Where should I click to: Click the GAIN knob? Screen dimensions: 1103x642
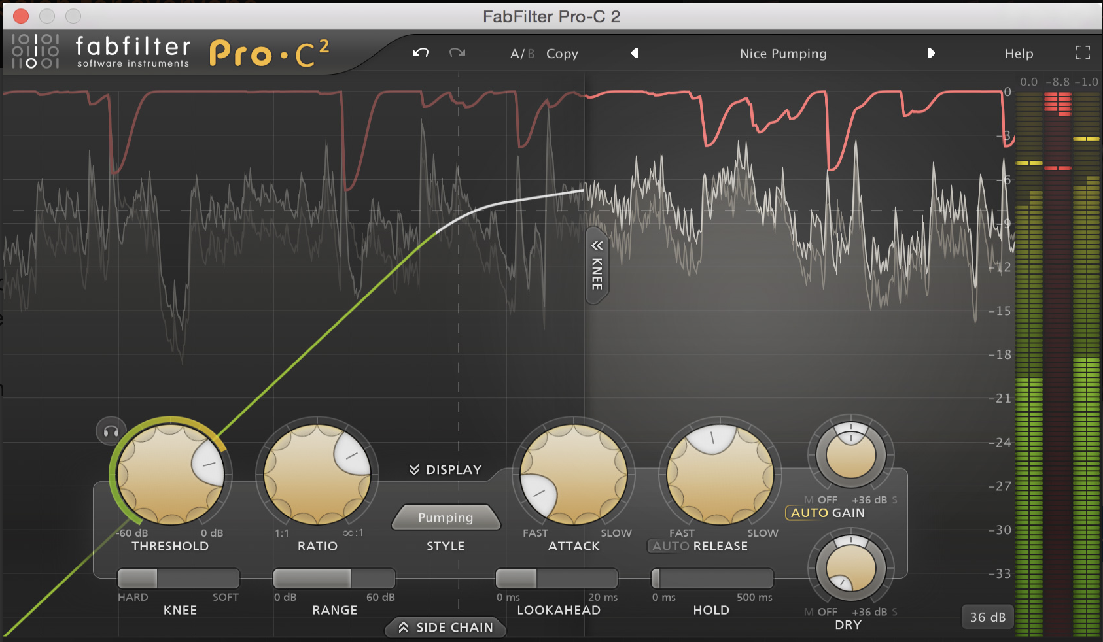(850, 454)
